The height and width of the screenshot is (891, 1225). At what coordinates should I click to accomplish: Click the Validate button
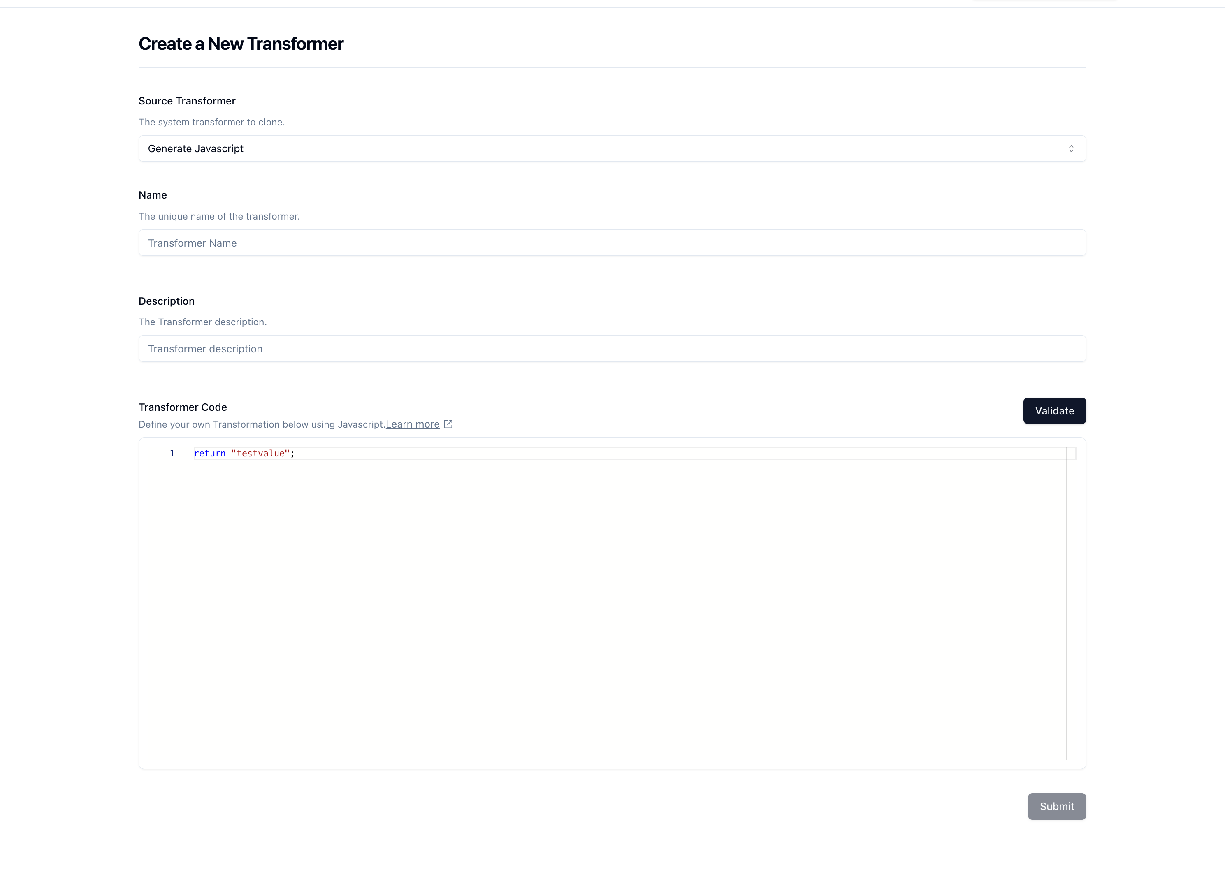(x=1054, y=411)
